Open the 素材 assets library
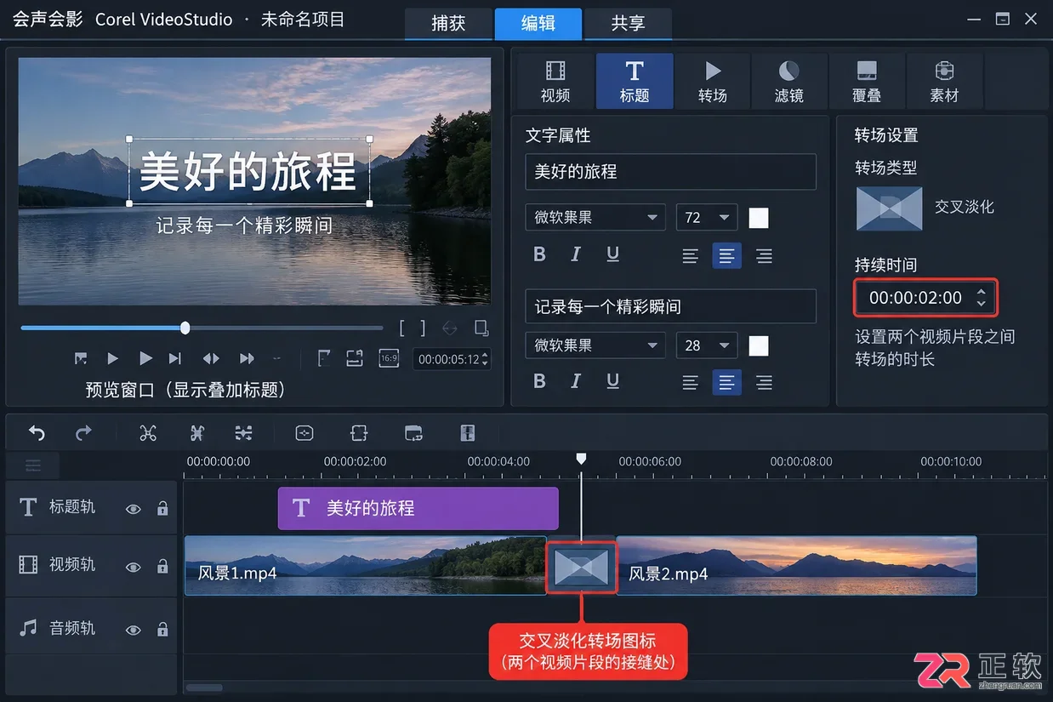Viewport: 1053px width, 702px height. tap(944, 82)
